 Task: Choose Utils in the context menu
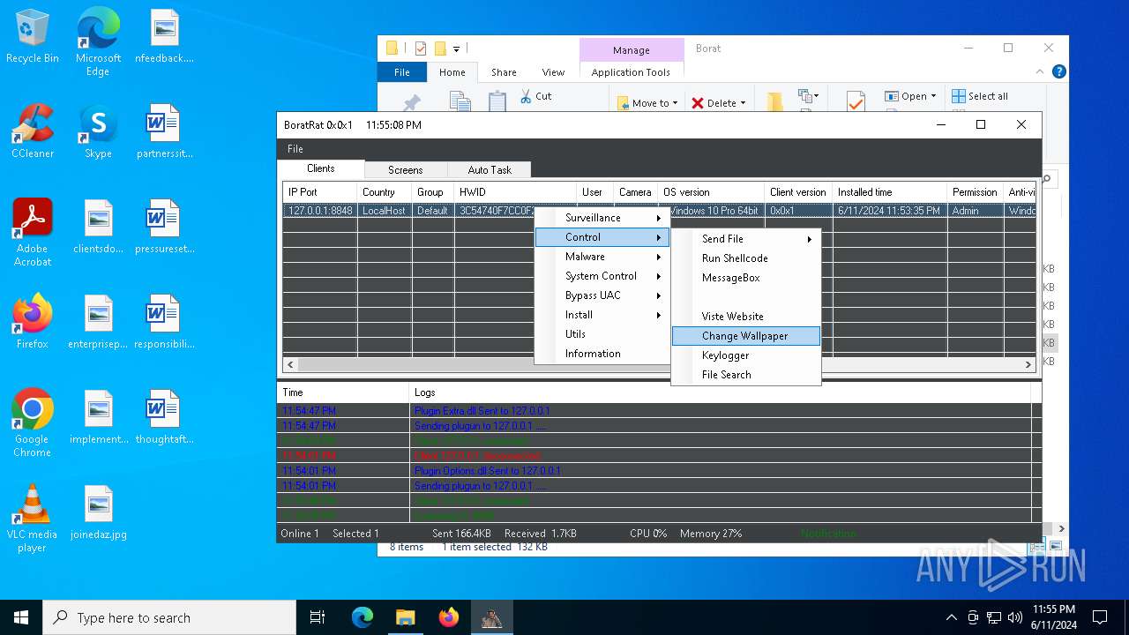pyautogui.click(x=602, y=334)
